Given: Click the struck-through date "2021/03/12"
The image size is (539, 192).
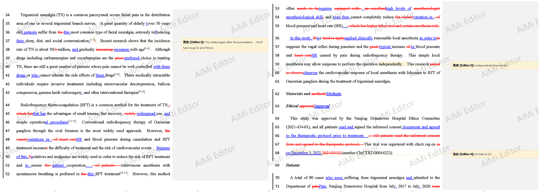Looking at the screenshot, I should point(331,153).
